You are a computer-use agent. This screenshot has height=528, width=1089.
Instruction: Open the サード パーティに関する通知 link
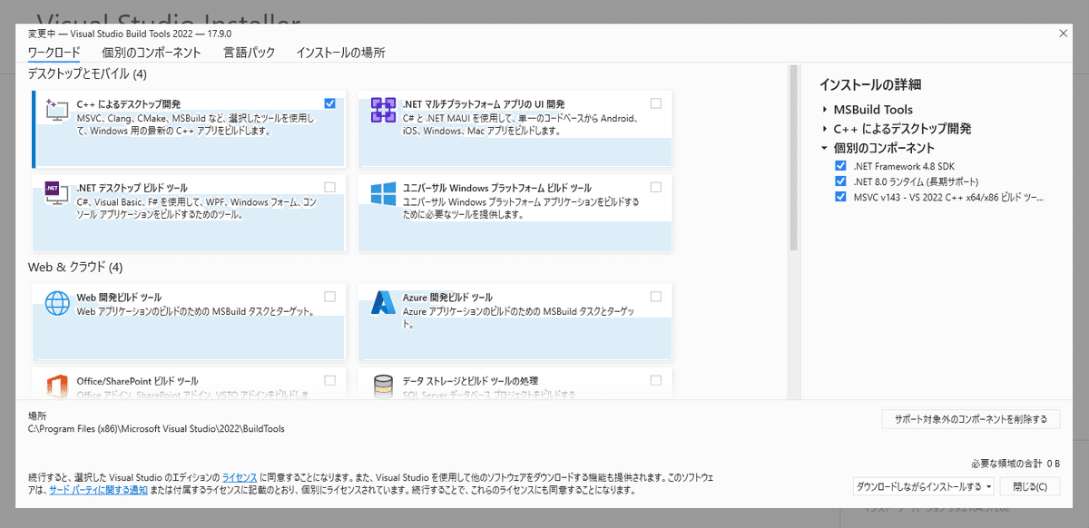pos(98,490)
